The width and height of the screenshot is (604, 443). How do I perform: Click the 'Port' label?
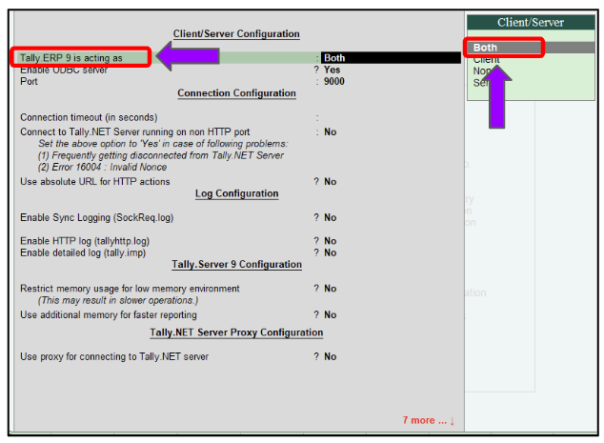[29, 81]
